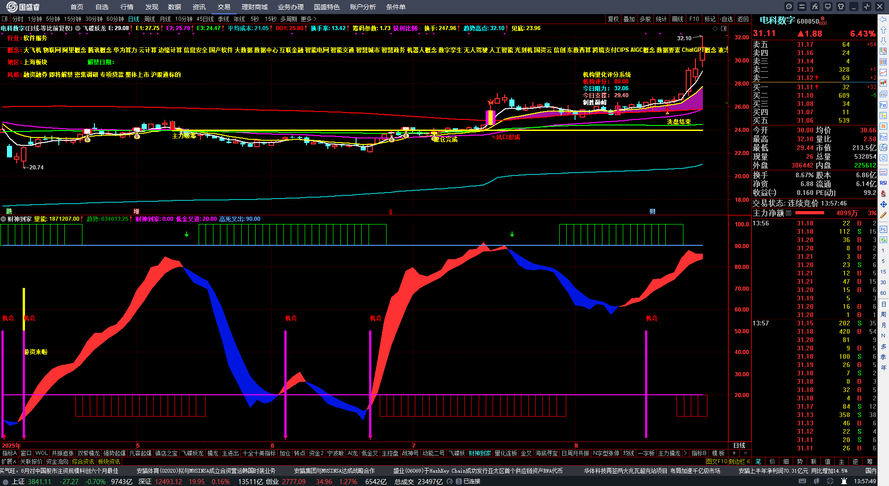This screenshot has width=889, height=486.
Task: Switch to 周线 weekly period tab
Action: click(150, 19)
